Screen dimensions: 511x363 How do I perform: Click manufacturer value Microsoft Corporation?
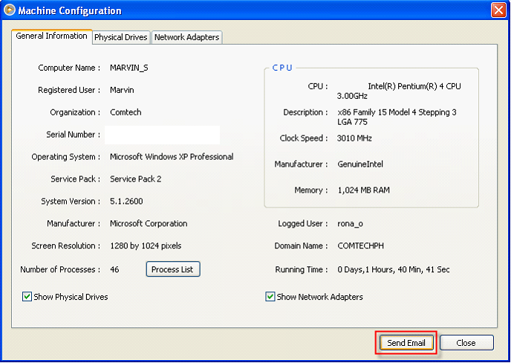click(149, 223)
